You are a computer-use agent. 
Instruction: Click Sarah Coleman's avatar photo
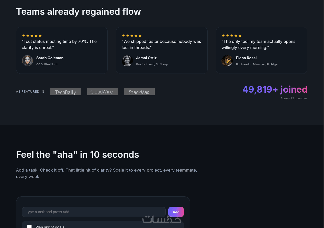[27, 61]
